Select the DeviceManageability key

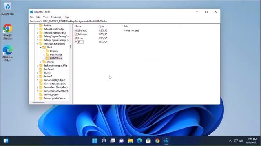(x=55, y=84)
